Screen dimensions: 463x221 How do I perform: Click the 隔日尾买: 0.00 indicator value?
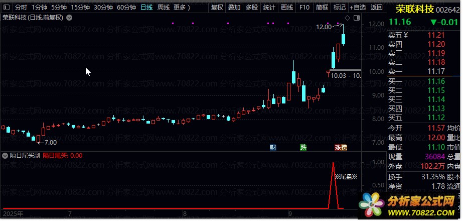point(63,156)
